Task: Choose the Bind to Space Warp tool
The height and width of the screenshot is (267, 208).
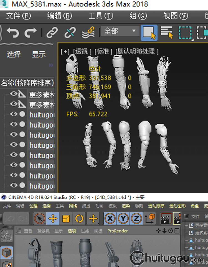Action: click(88, 32)
